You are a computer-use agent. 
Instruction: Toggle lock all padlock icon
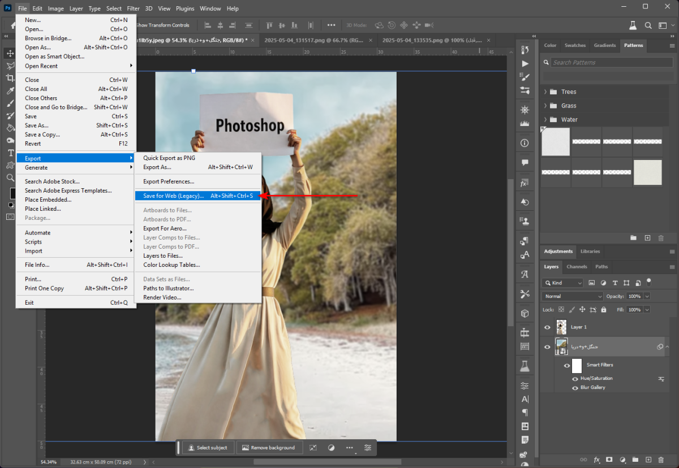tap(604, 310)
